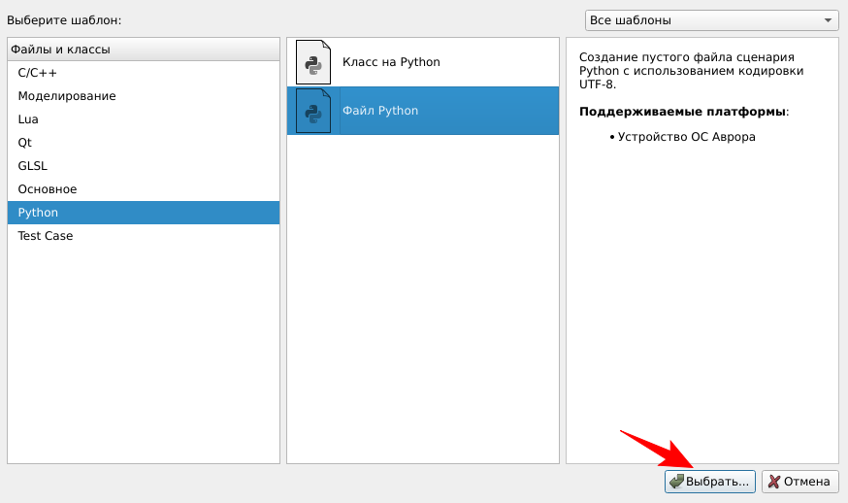The image size is (848, 503).
Task: Click the red X icon on Отмена
Action: click(773, 482)
